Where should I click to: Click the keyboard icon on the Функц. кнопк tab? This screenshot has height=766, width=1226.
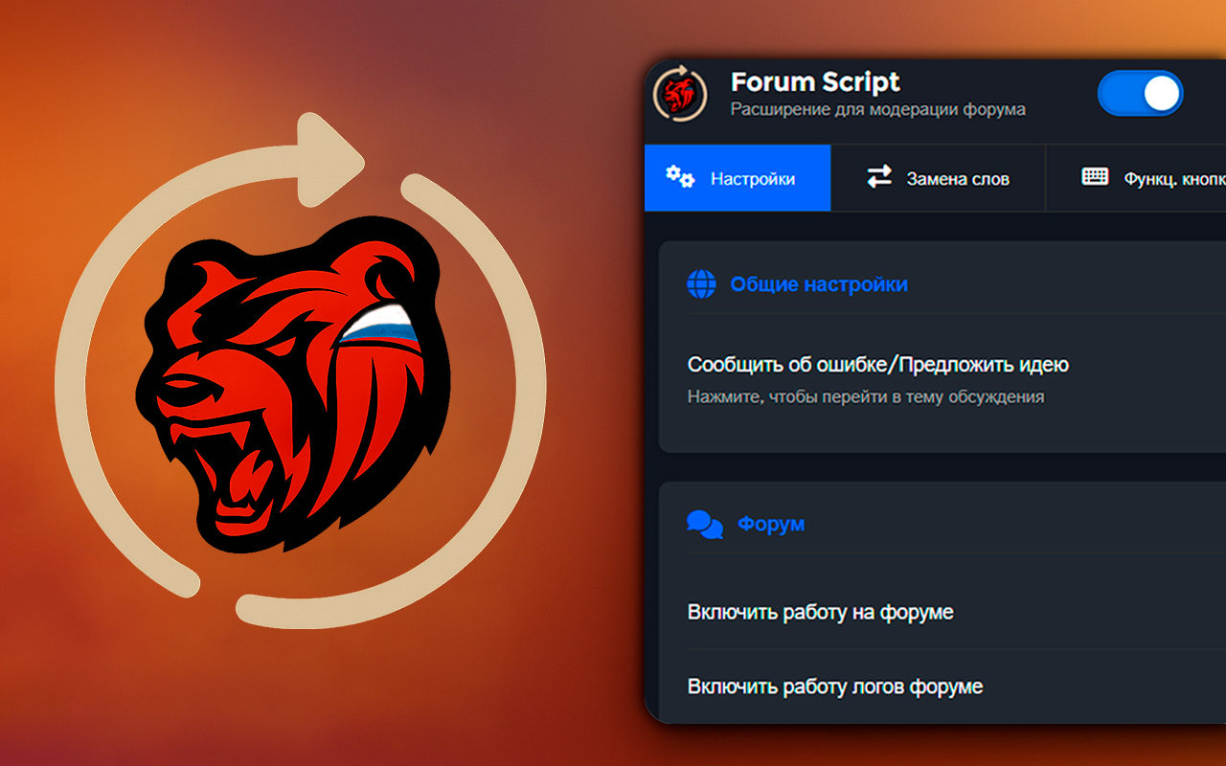1094,178
